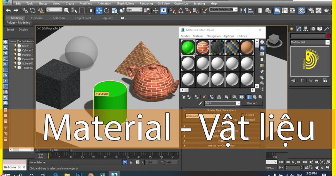Click the Polygon Modeling button

(18, 23)
